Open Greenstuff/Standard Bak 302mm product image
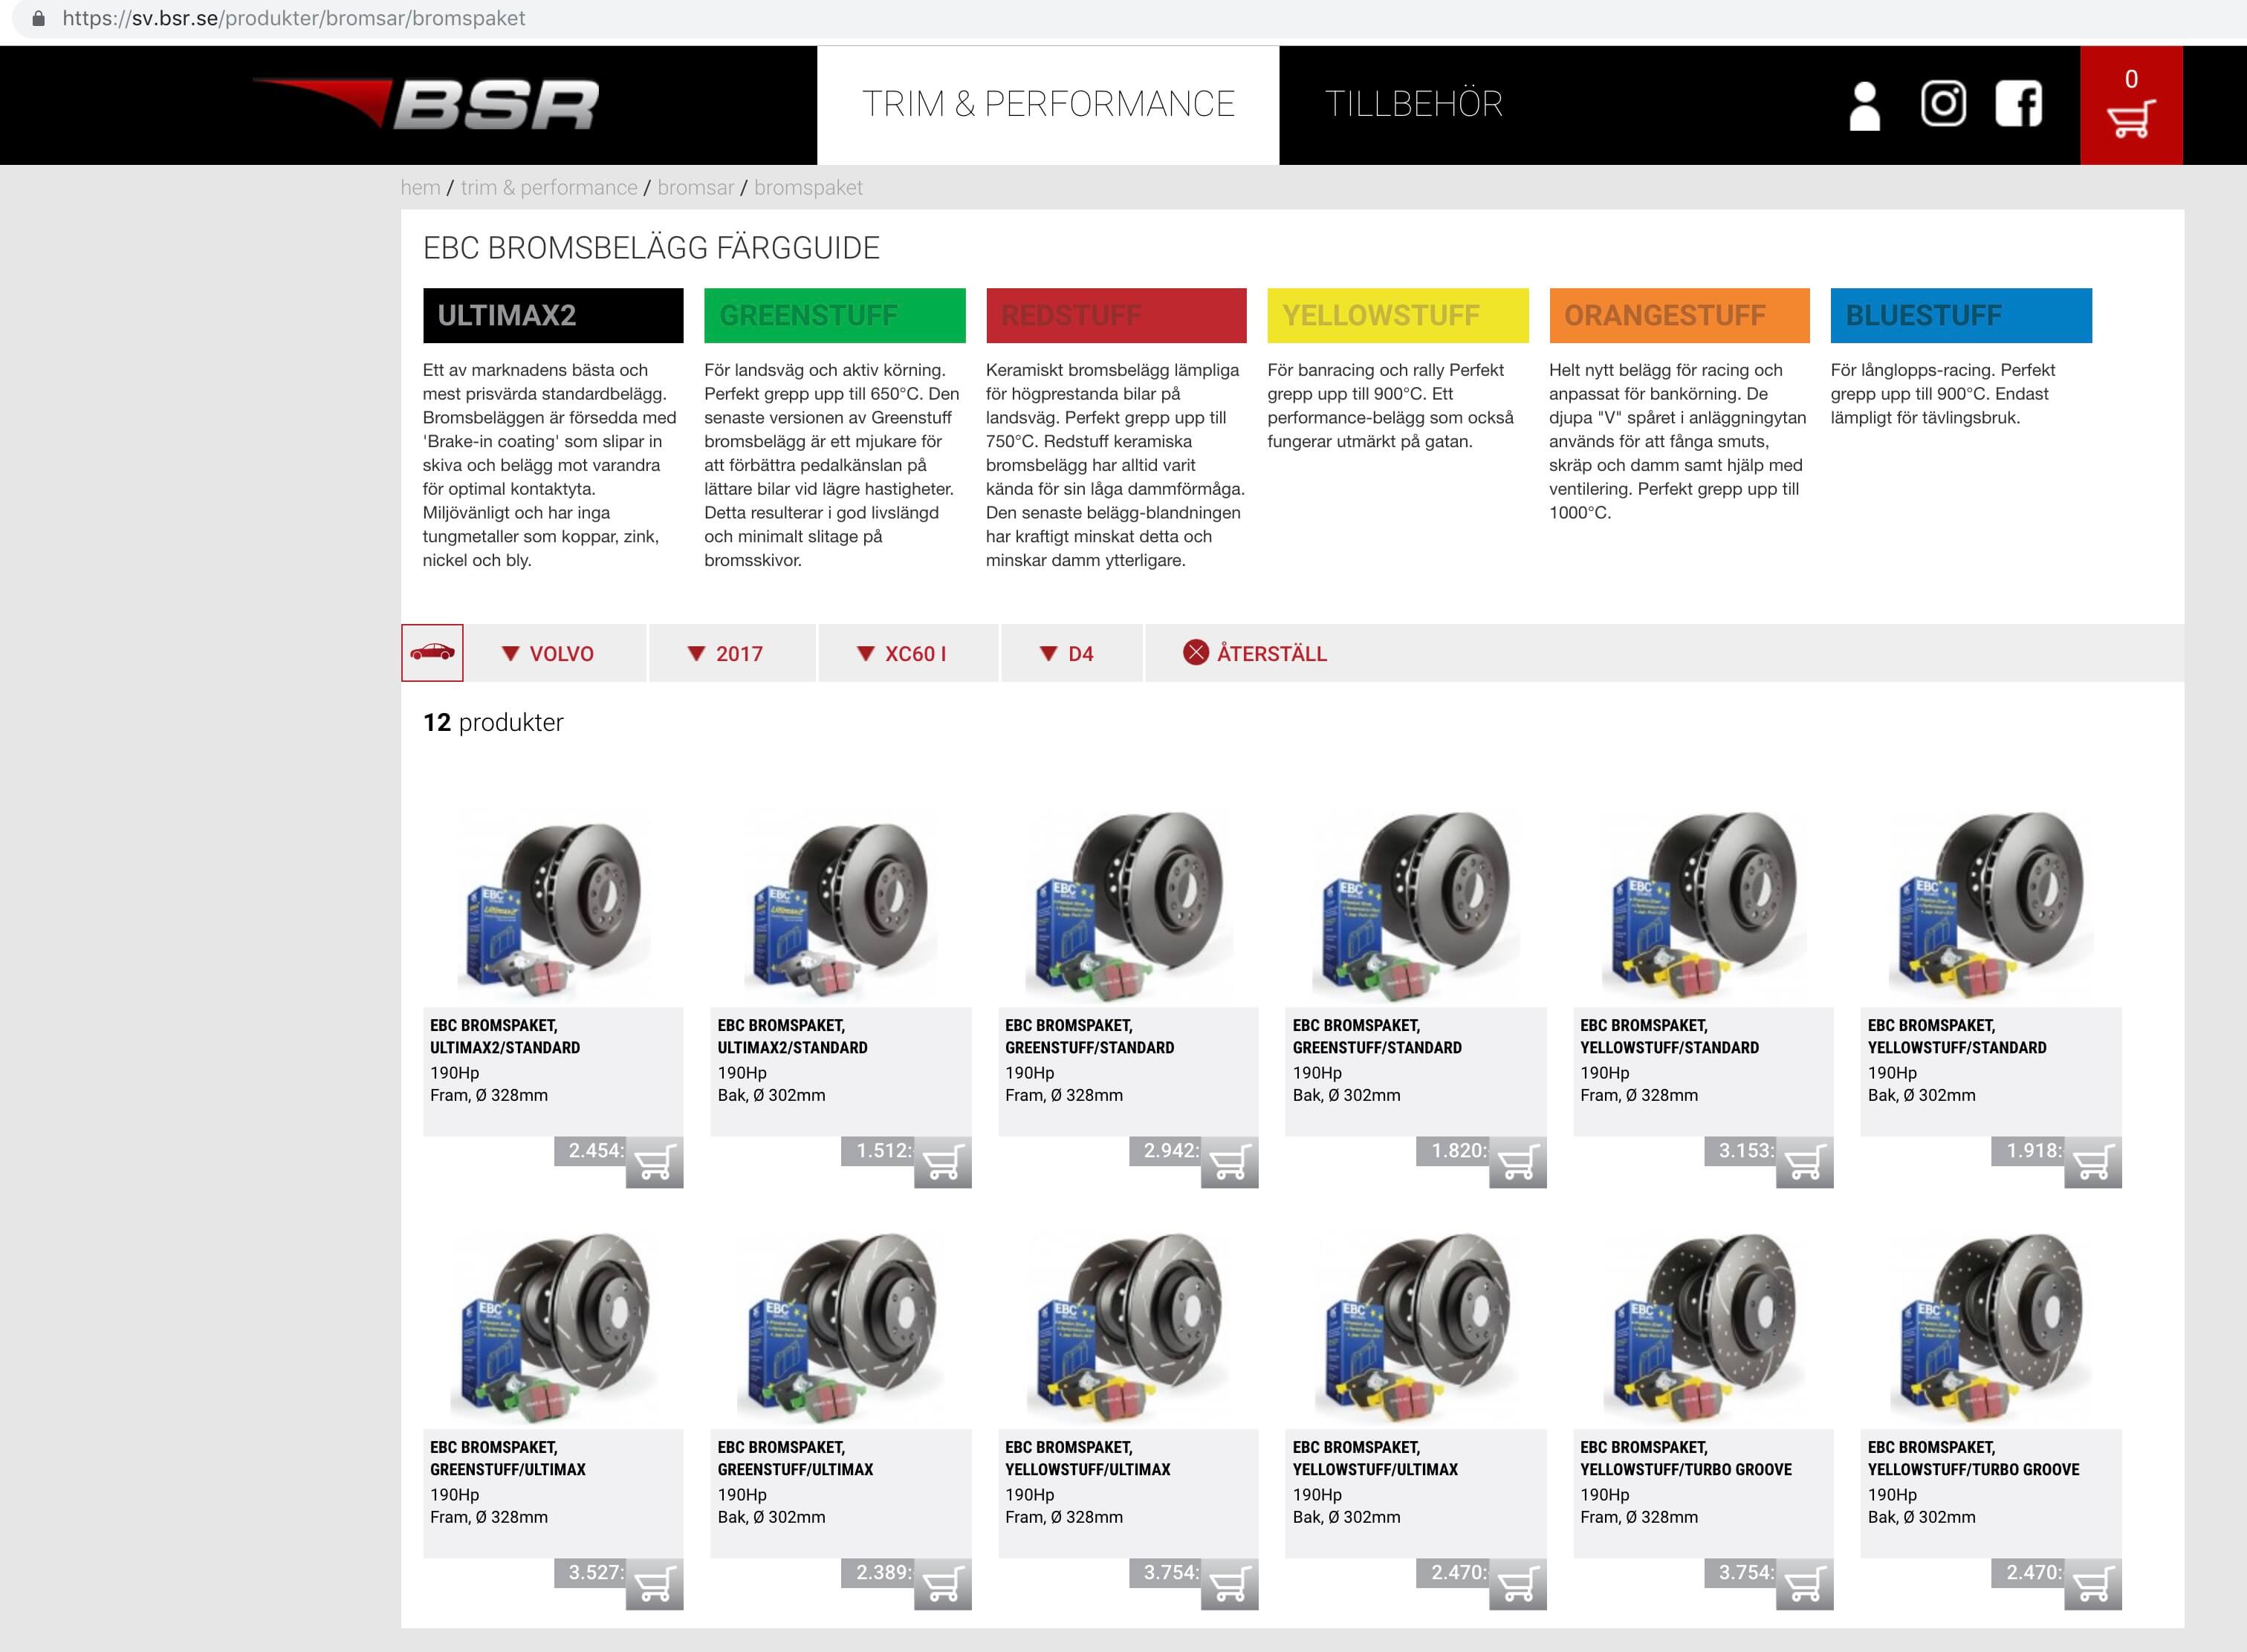Screen dimensions: 2247x1652 (x=1416, y=908)
